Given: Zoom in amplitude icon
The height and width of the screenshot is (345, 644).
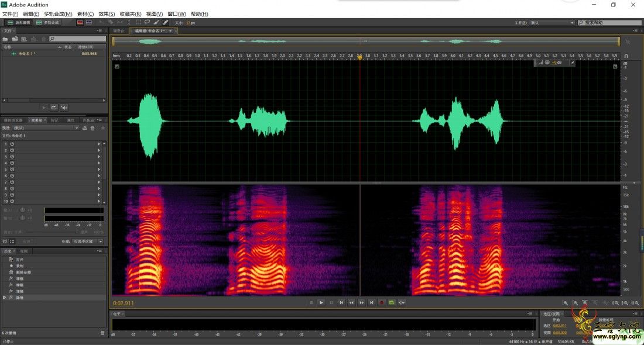Looking at the screenshot, I should point(565,303).
